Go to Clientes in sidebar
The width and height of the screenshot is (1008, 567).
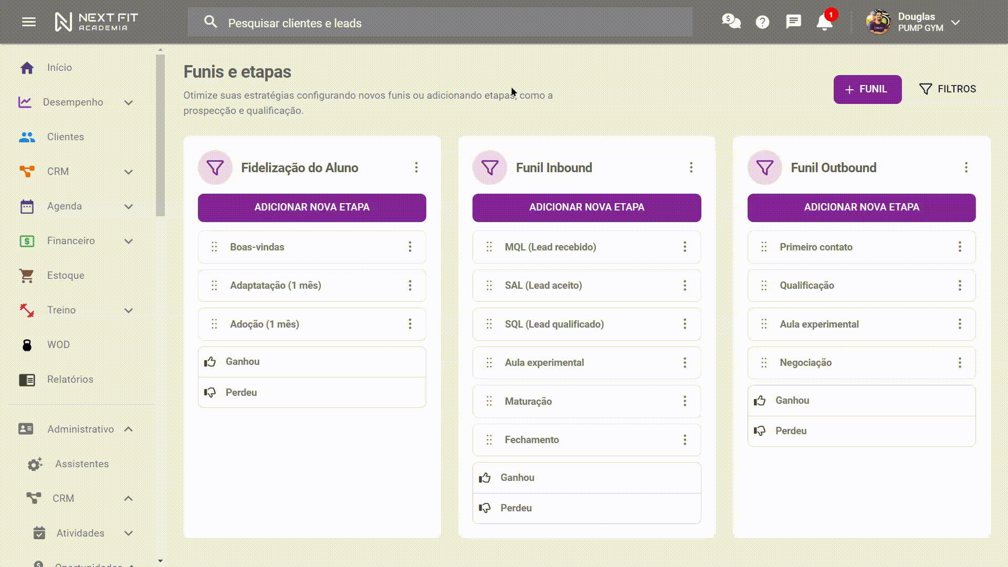pos(65,137)
